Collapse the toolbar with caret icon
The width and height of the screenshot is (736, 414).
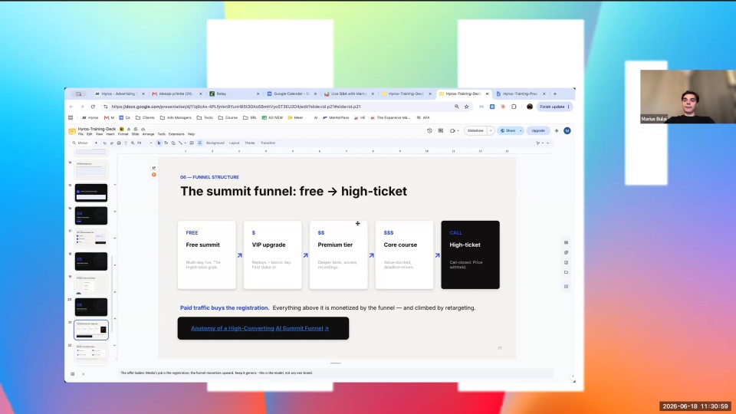click(x=547, y=143)
